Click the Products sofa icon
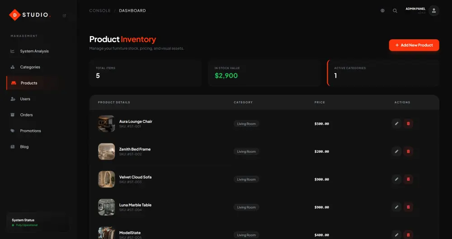This screenshot has height=239, width=452. (14, 83)
